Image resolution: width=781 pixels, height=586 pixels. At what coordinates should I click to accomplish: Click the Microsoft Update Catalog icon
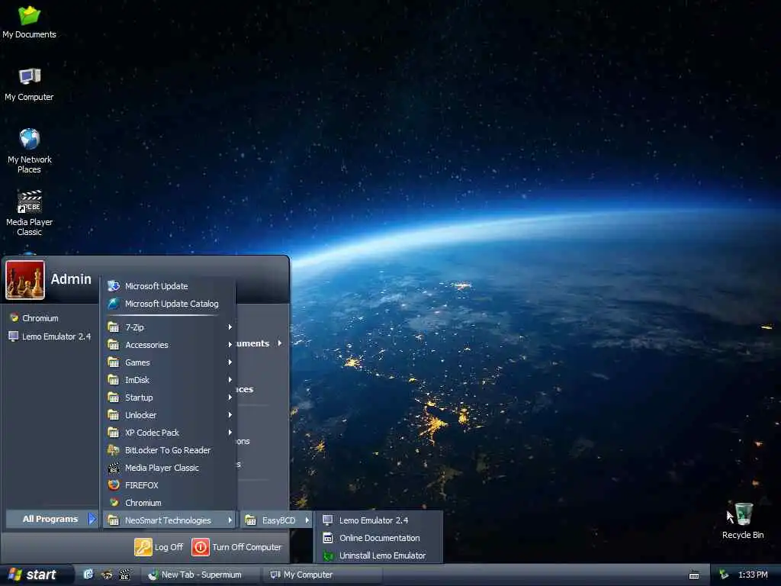tap(114, 304)
